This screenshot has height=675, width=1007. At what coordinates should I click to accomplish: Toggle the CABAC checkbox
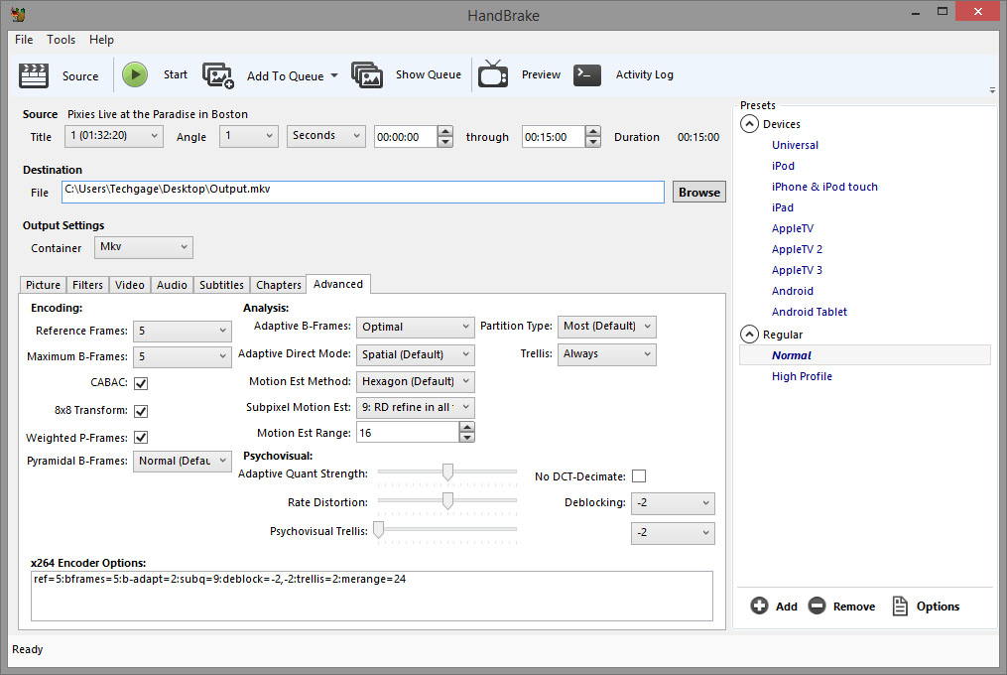point(141,383)
